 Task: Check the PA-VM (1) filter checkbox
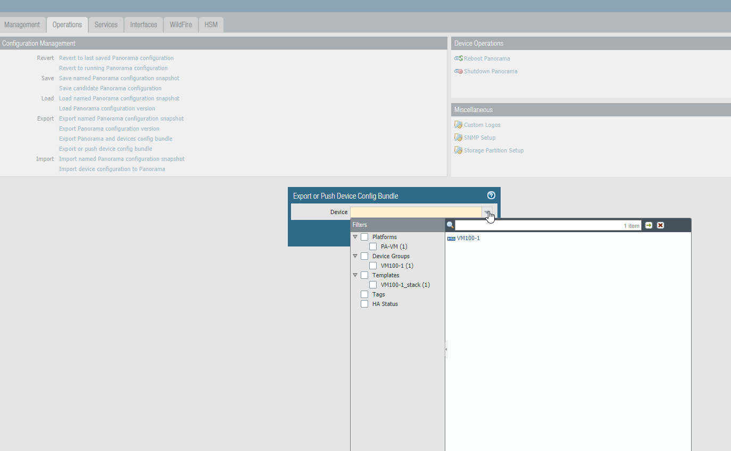pos(373,246)
